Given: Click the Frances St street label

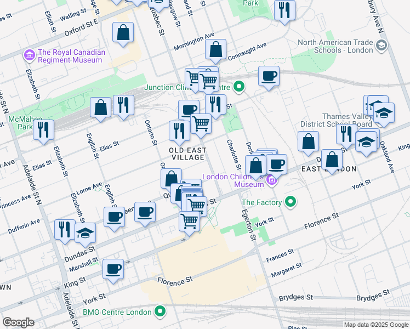Looking at the screenshot, I should click(x=280, y=256).
